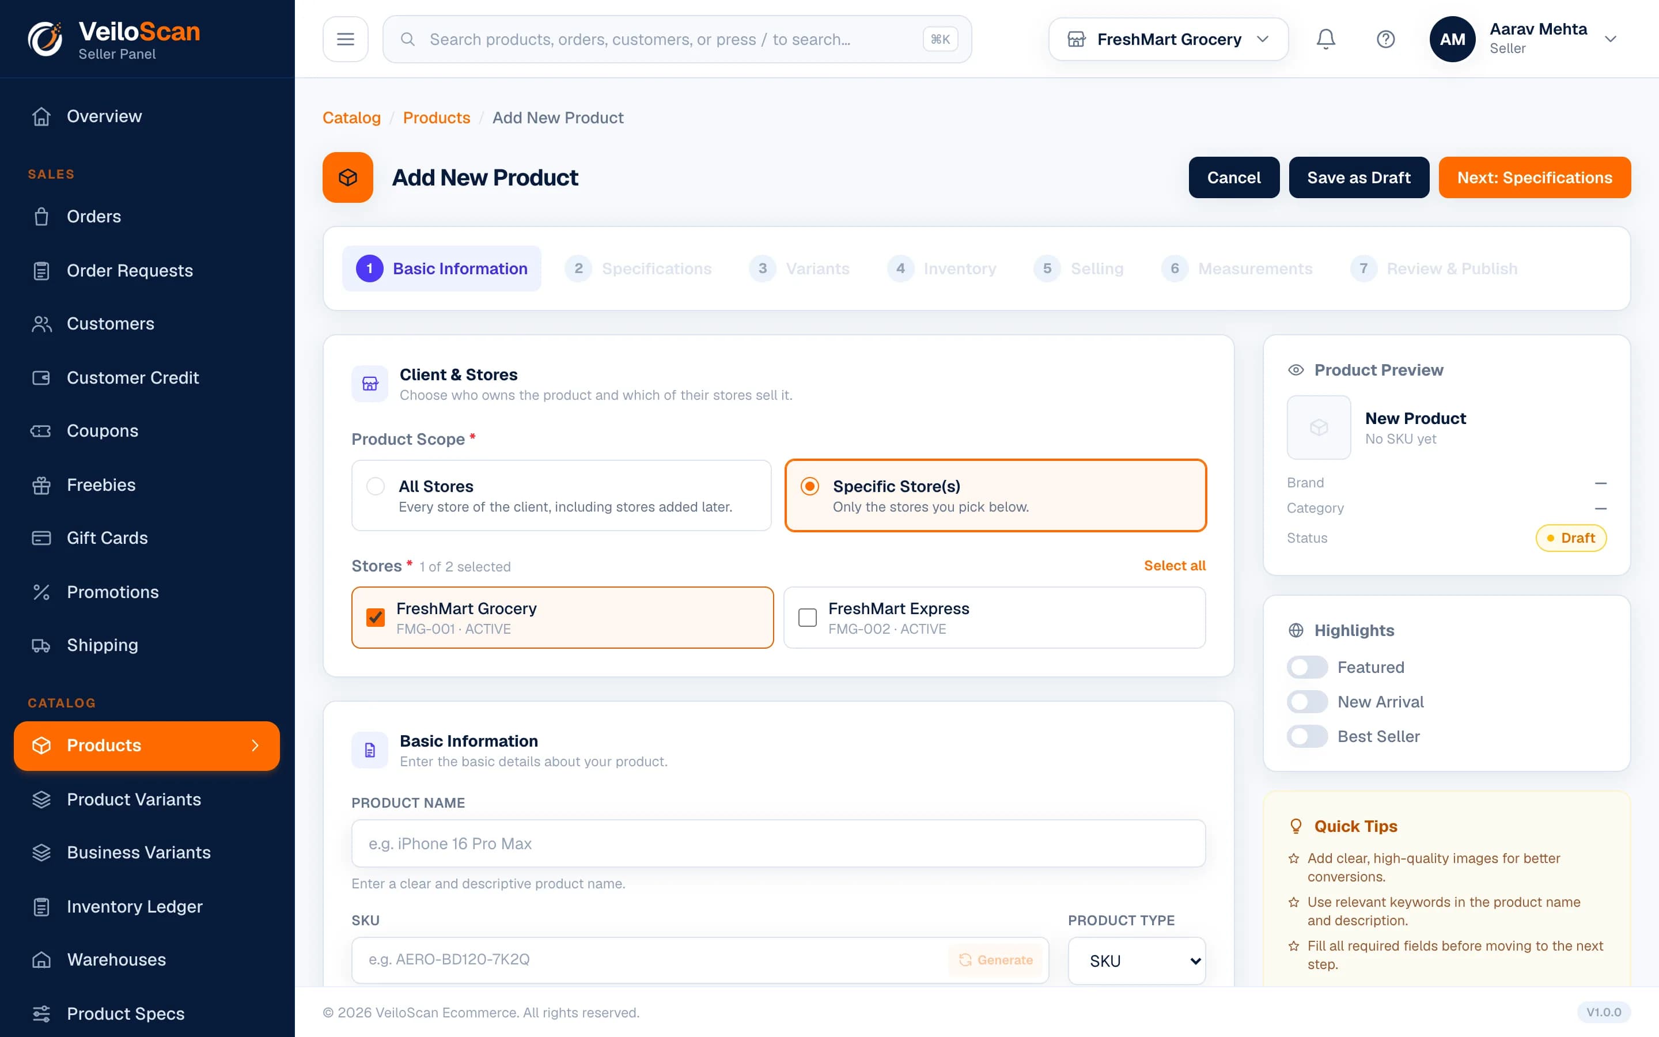The width and height of the screenshot is (1659, 1037).
Task: Uncheck the FreshMart Grocery store checkbox
Action: (x=375, y=617)
